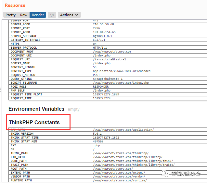Click the SCRIPT_NAME row label

point(20,63)
